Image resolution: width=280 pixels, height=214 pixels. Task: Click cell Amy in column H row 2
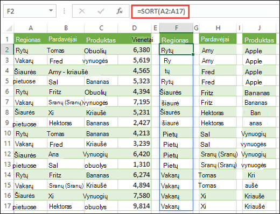[218, 49]
